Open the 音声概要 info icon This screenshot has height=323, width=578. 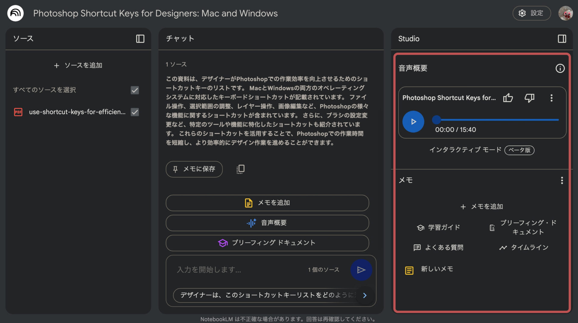[x=560, y=68]
